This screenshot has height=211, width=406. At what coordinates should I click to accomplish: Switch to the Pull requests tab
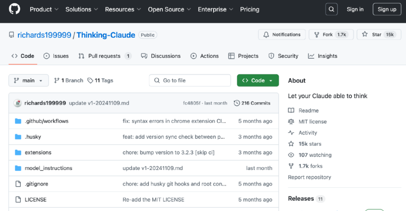105,56
